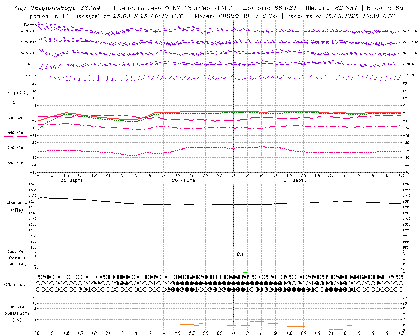The width and height of the screenshot is (420, 336).
Task: Click the black pressure curve line
Action: [x=219, y=204]
